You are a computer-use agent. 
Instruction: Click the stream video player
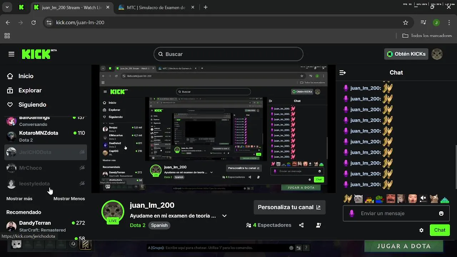tap(214, 129)
